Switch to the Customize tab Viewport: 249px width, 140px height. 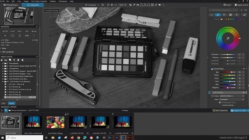pos(33,5)
